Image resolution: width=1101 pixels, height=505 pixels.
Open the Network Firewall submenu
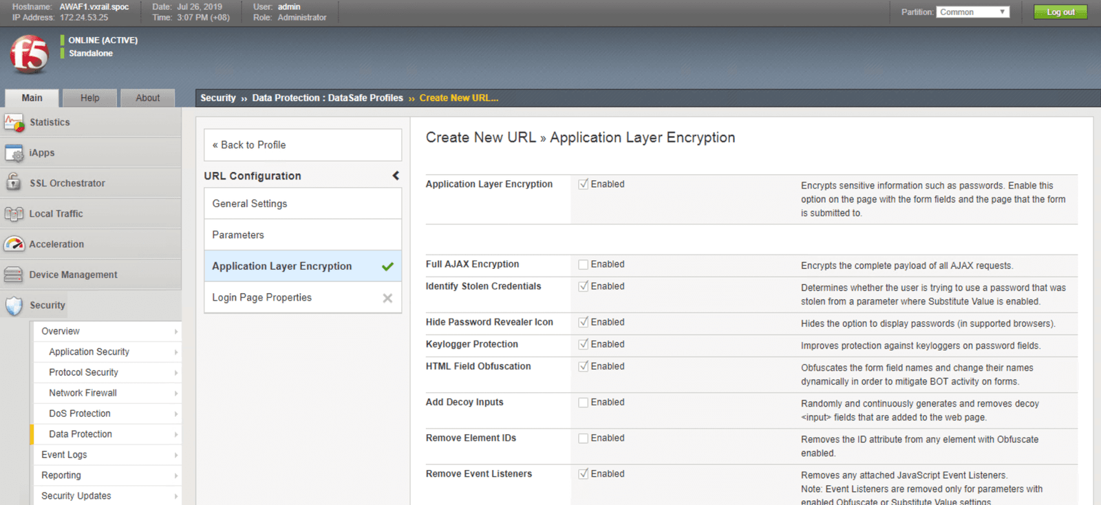83,393
